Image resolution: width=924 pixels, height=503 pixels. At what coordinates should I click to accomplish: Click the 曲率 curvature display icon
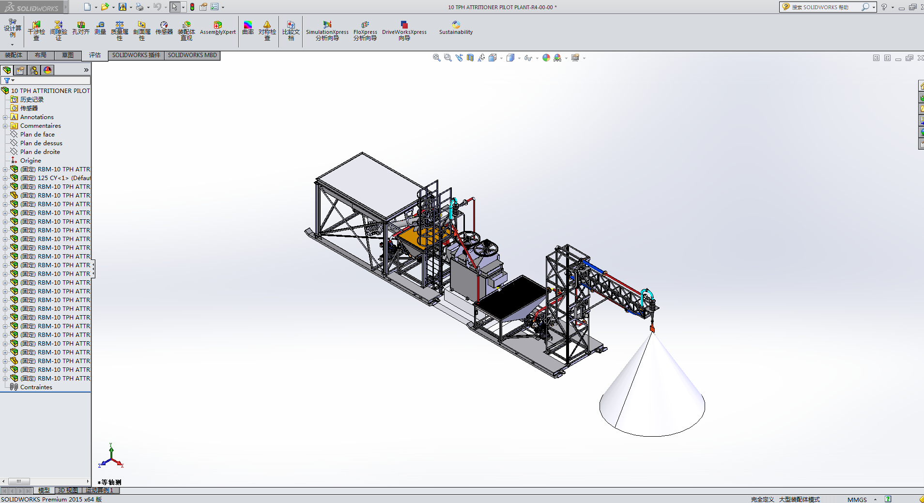point(248,28)
